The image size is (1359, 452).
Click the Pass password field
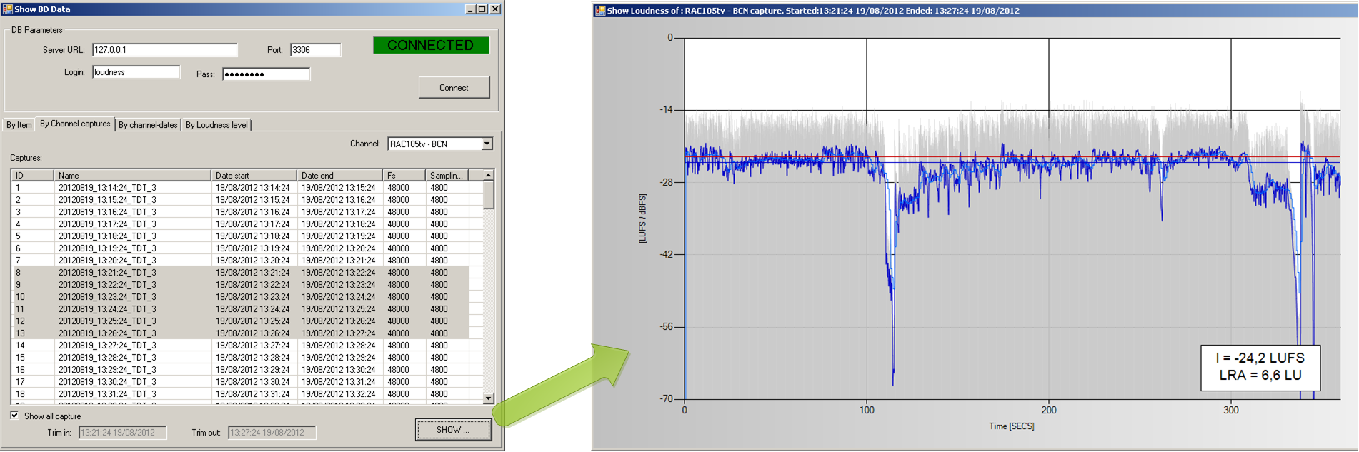tap(266, 74)
